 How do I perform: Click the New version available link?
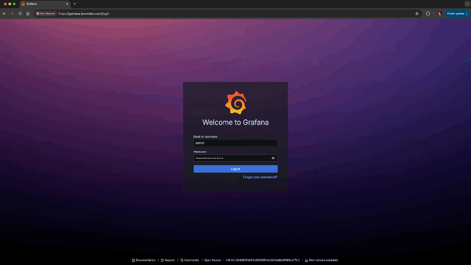pos(321,260)
